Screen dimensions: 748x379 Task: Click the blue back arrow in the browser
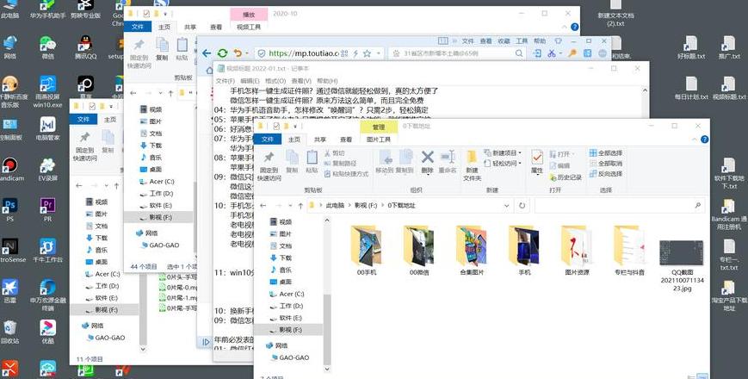point(206,53)
